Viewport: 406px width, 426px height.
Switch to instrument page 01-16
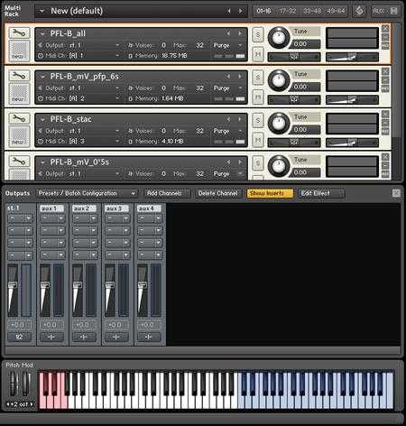(x=263, y=11)
